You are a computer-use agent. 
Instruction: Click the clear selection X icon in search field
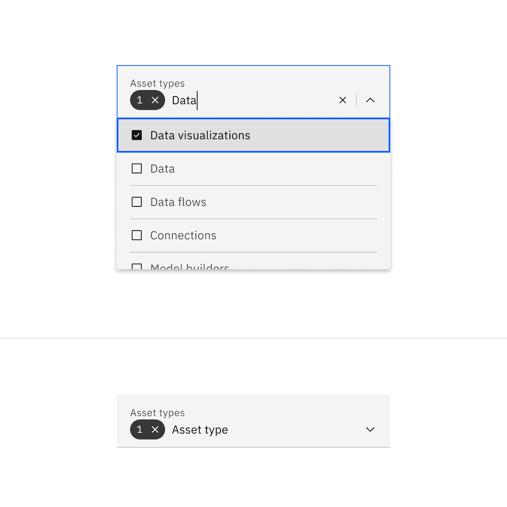click(343, 100)
